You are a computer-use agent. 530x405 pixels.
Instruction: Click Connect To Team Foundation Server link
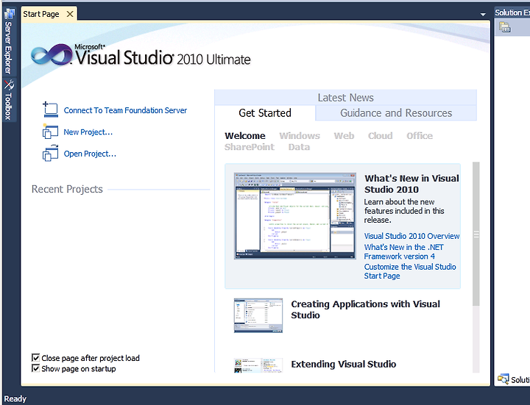(x=125, y=110)
